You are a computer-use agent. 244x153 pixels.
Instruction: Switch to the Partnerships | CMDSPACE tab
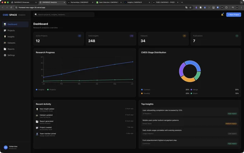80,3
